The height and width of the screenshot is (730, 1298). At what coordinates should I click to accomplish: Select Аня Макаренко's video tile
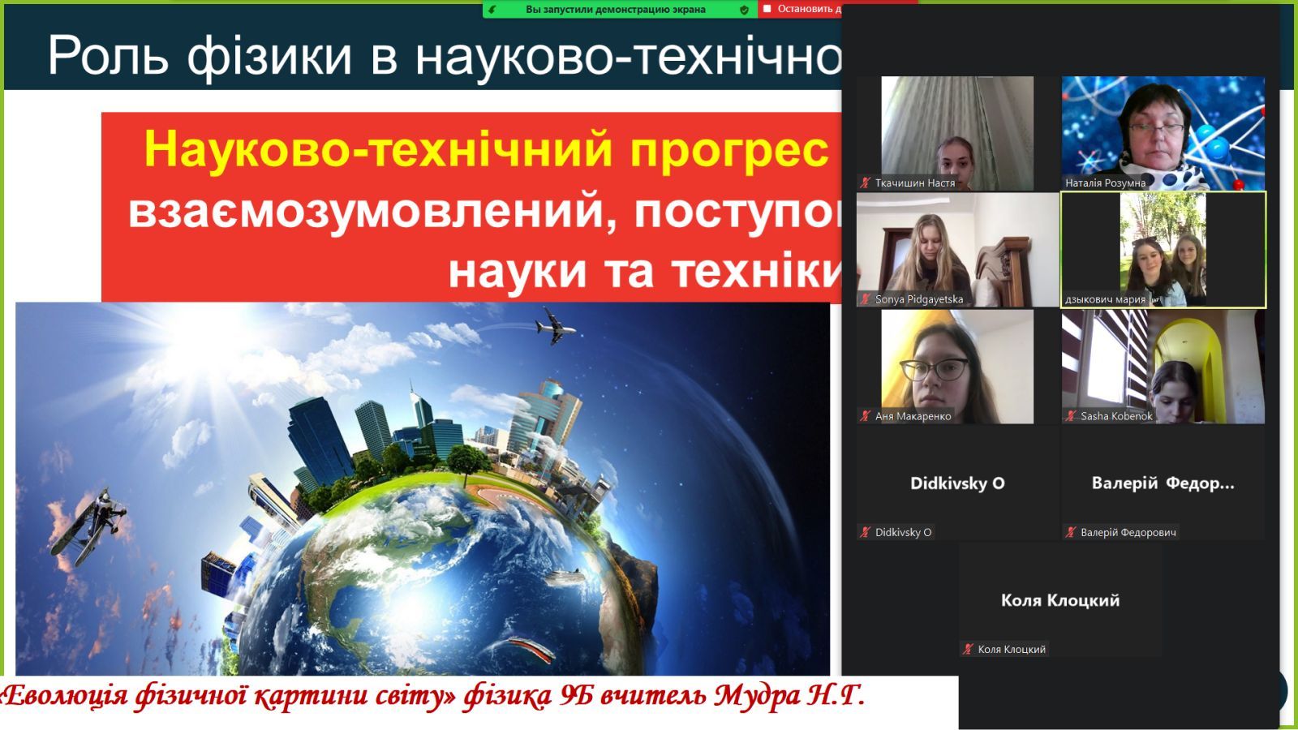point(957,365)
